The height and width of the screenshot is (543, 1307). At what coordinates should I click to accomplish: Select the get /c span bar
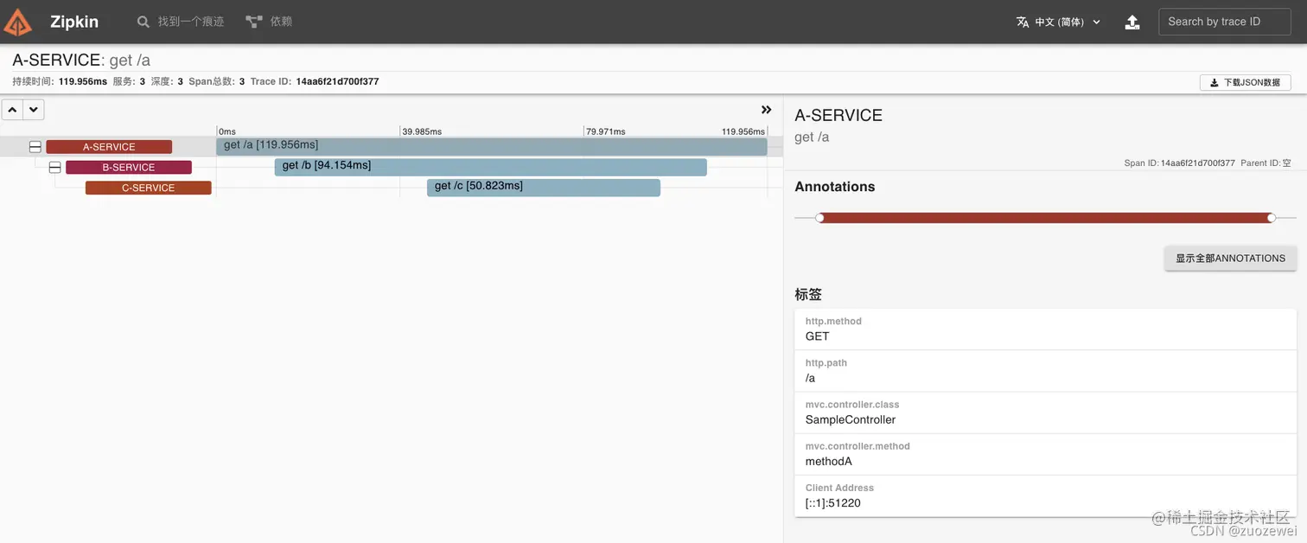pyautogui.click(x=544, y=188)
